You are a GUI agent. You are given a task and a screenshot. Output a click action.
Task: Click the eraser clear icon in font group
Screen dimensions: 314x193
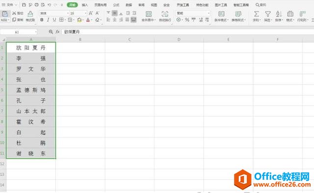97,20
